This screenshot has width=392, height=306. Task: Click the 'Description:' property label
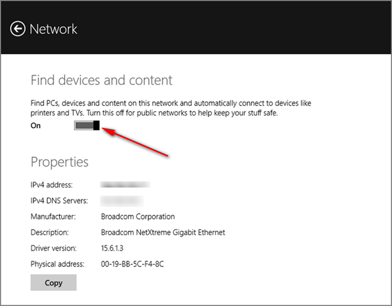pyautogui.click(x=50, y=233)
